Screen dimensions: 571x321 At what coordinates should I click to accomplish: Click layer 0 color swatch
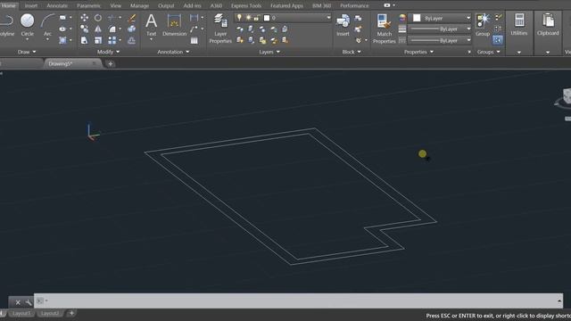[267, 18]
